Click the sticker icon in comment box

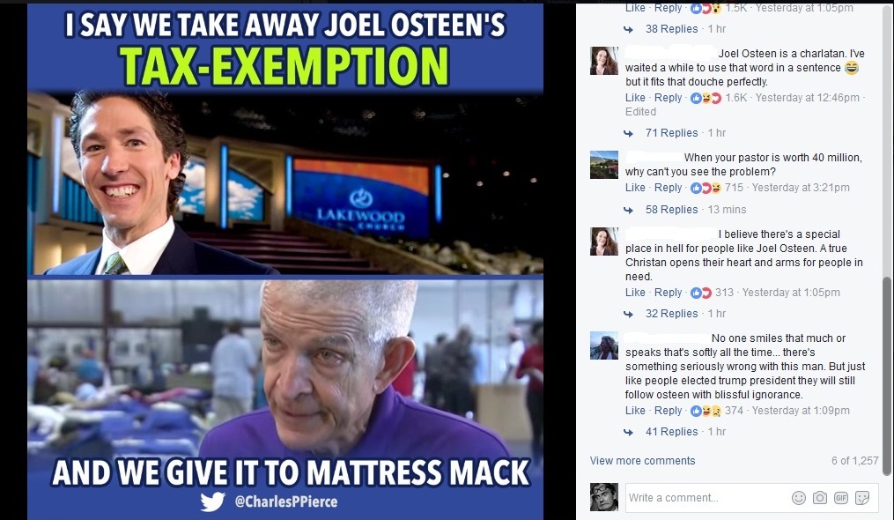(862, 498)
